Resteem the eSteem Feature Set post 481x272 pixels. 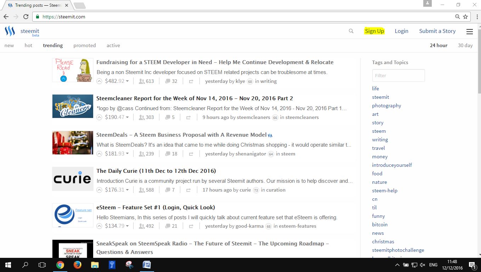[x=191, y=226]
